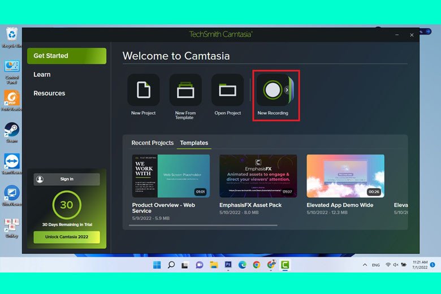
Task: Minimize the Camtasia window
Action: 397,35
